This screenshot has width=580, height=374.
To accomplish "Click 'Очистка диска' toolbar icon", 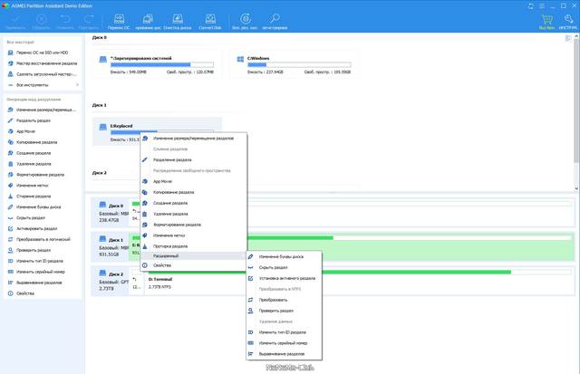I will tap(178, 22).
